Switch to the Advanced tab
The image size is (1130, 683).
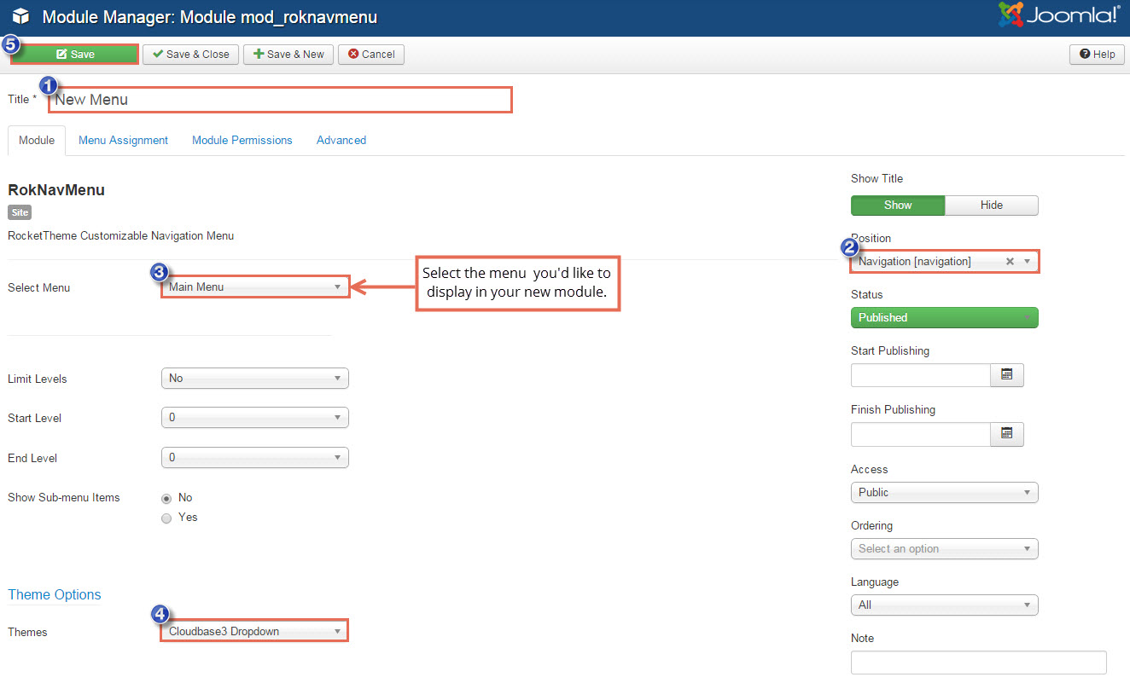[341, 140]
